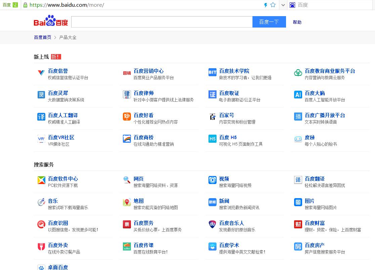
Task: Click the 百度学术 icon
Action: pos(213,246)
